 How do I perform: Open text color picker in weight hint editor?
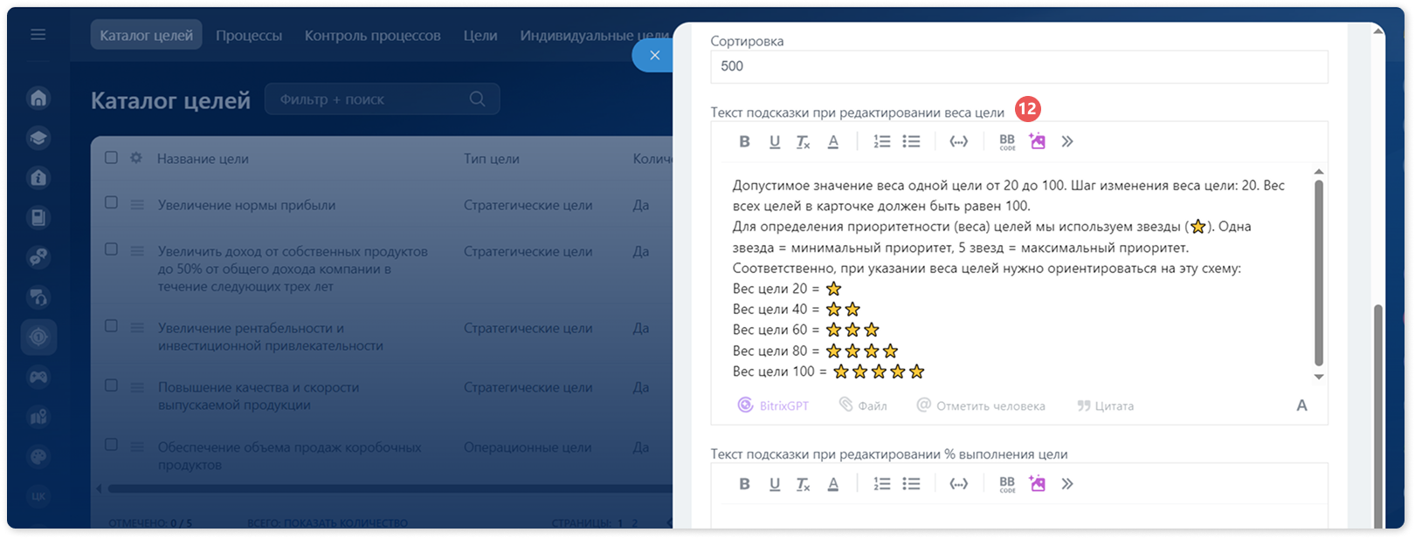tap(833, 141)
